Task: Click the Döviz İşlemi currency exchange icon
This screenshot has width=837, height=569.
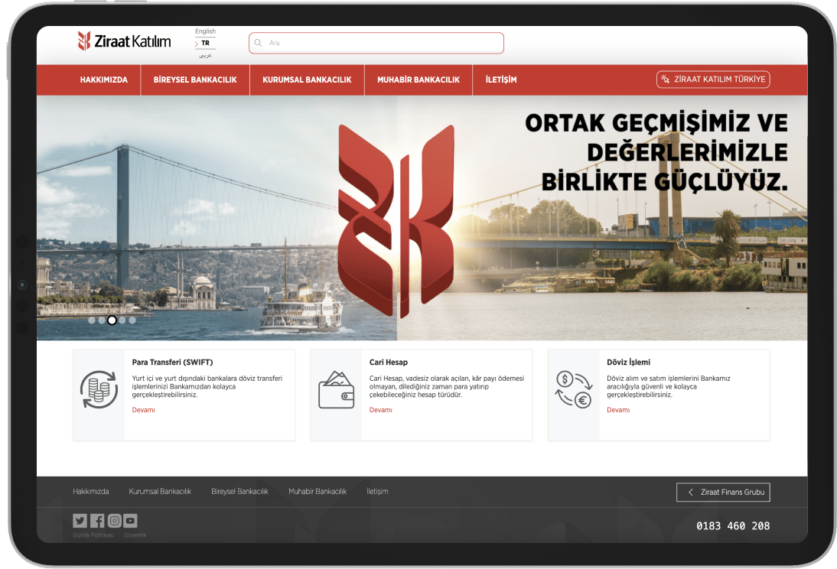Action: [x=573, y=389]
